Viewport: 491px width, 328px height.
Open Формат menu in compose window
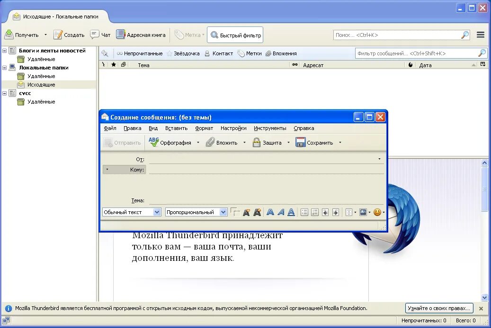click(204, 128)
